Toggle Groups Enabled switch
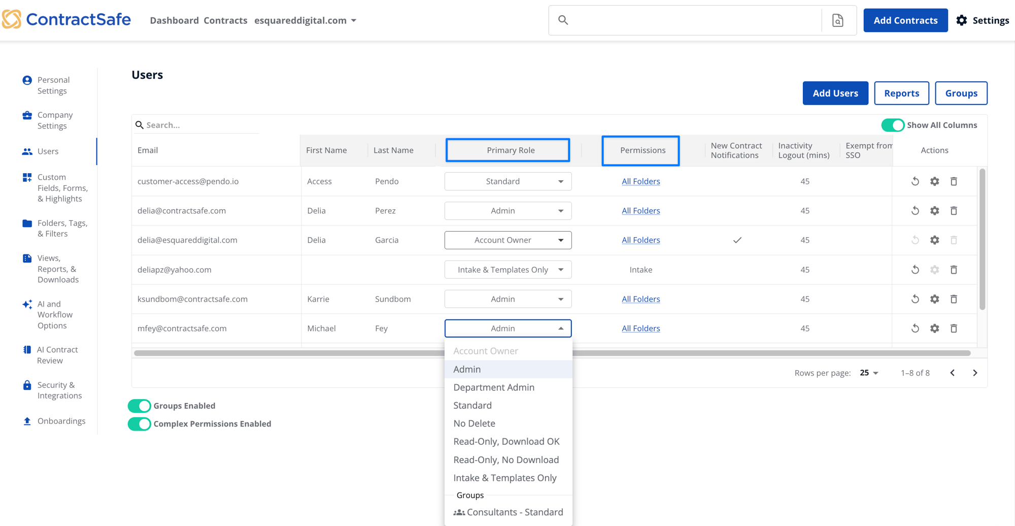 [139, 406]
